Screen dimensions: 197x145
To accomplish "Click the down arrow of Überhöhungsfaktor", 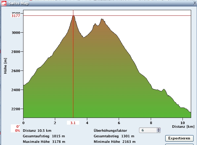I will 158,132.
